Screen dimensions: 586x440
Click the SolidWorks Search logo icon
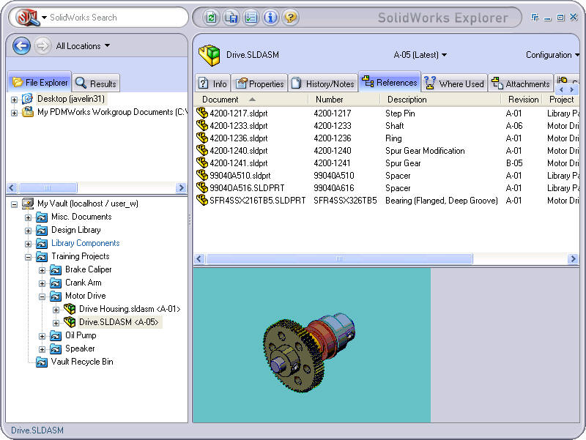click(x=27, y=17)
